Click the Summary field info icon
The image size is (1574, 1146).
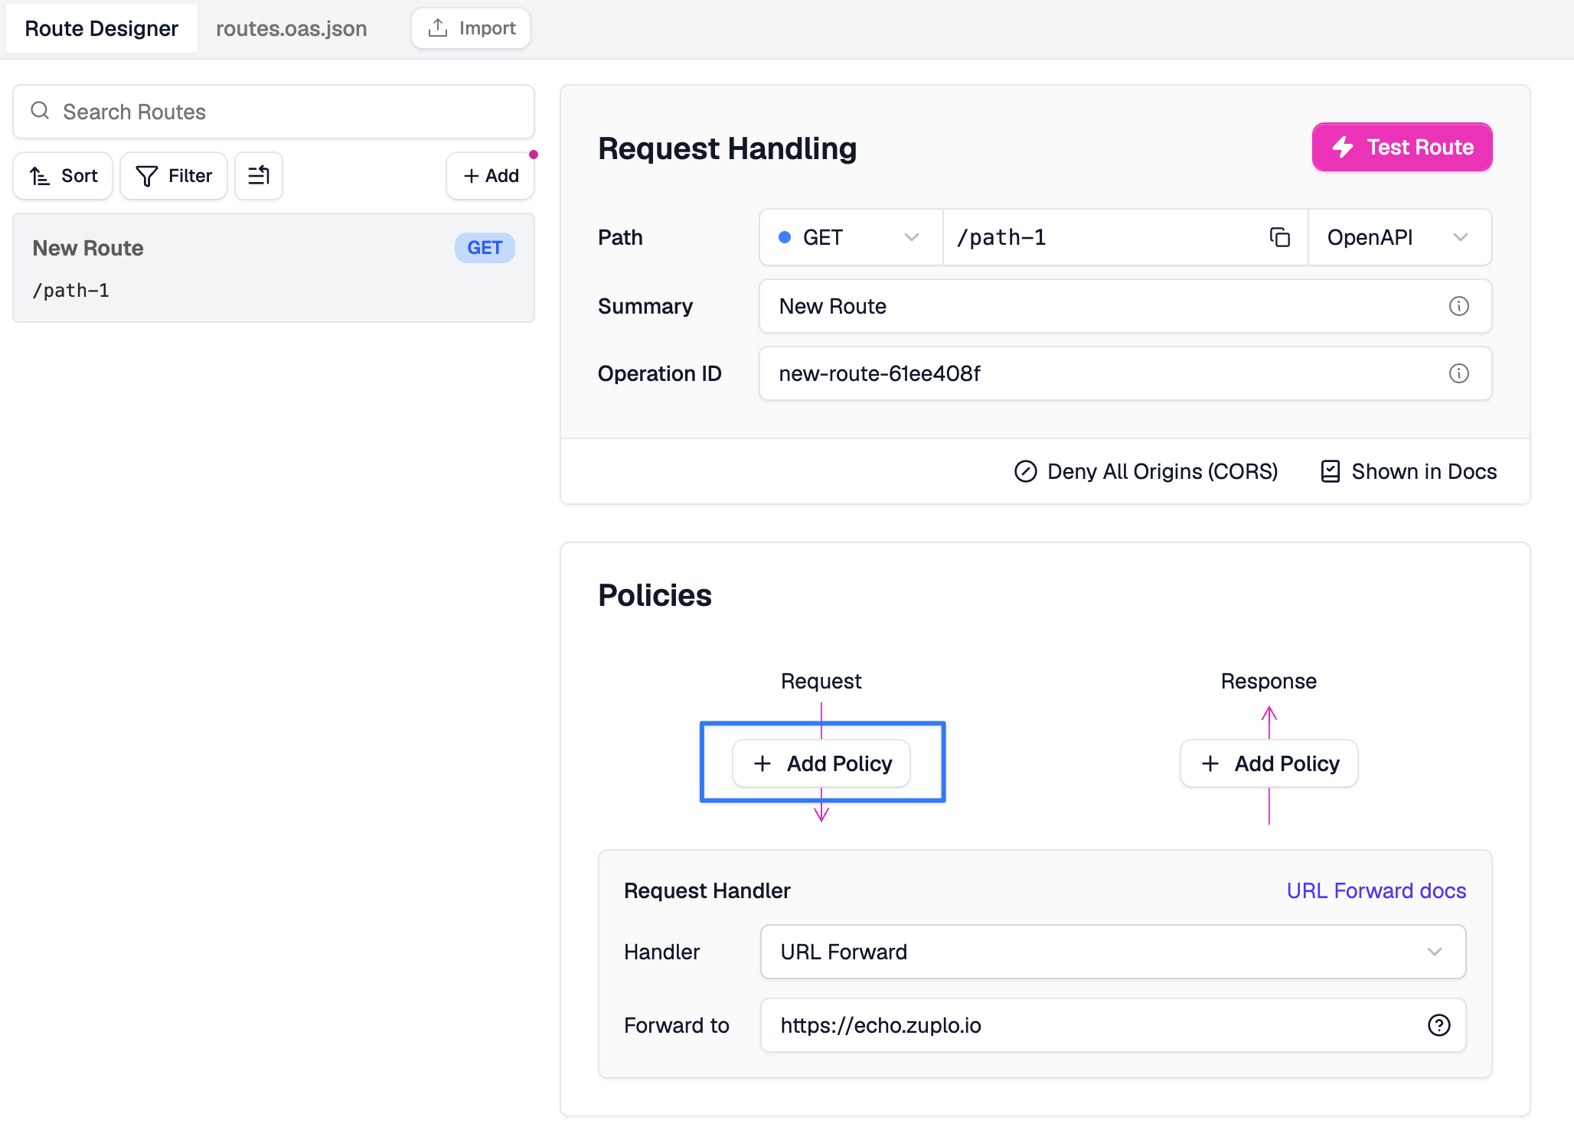pos(1458,306)
